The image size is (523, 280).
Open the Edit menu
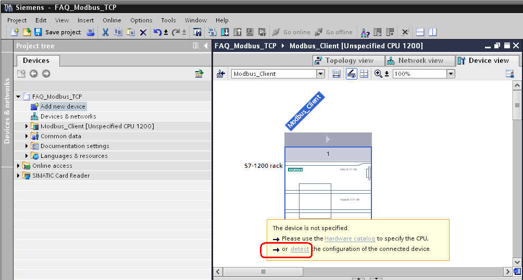[41, 20]
